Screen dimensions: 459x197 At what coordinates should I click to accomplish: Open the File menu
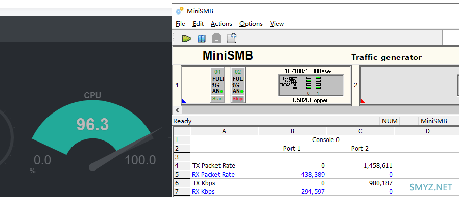point(180,24)
